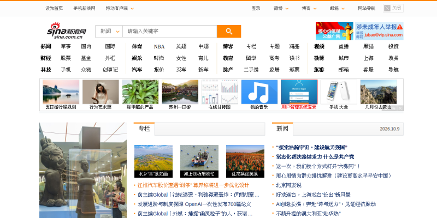437x218 pixels.
Task: Open 江淮汽车股价遭遇"刹停" headline
Action: point(193,185)
